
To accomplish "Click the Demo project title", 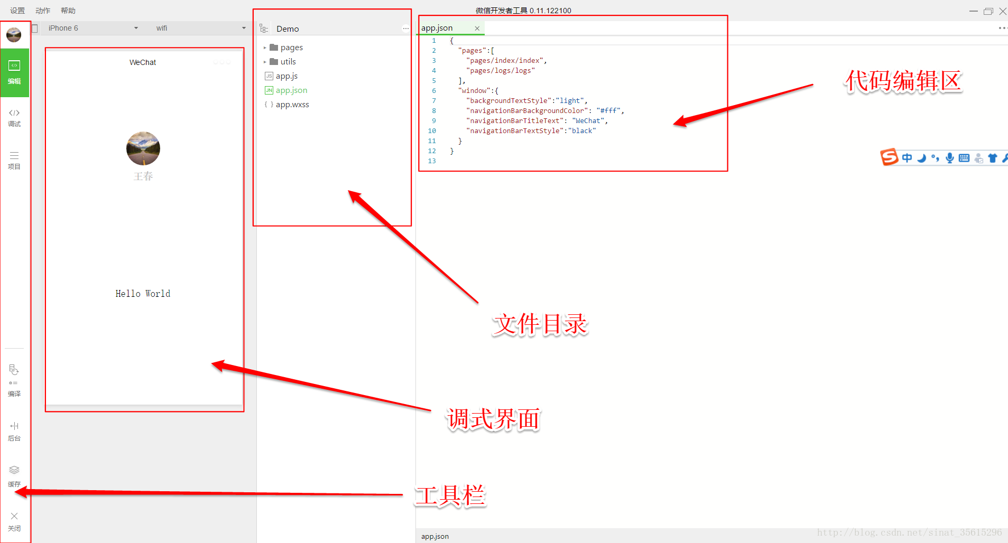I will tap(288, 29).
